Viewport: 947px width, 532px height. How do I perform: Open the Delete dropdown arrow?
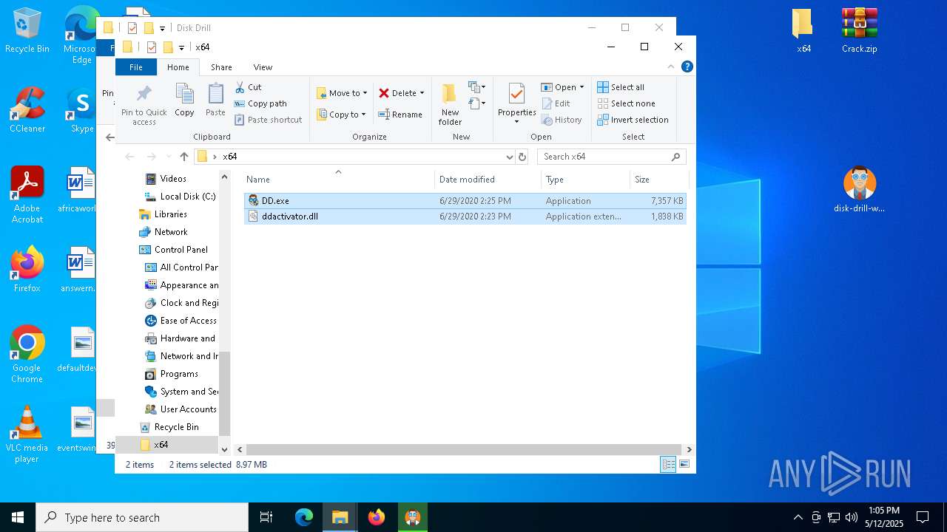click(x=422, y=93)
